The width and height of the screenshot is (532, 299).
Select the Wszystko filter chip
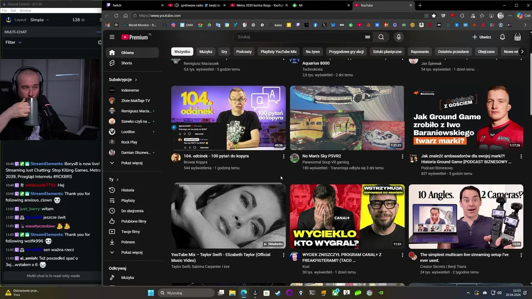point(182,52)
